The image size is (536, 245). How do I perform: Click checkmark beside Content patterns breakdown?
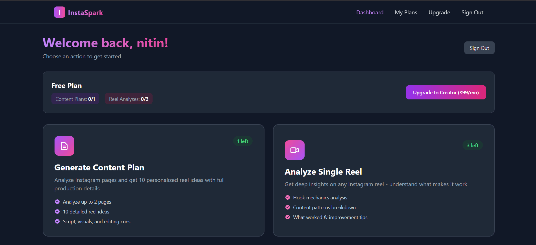pyautogui.click(x=288, y=207)
